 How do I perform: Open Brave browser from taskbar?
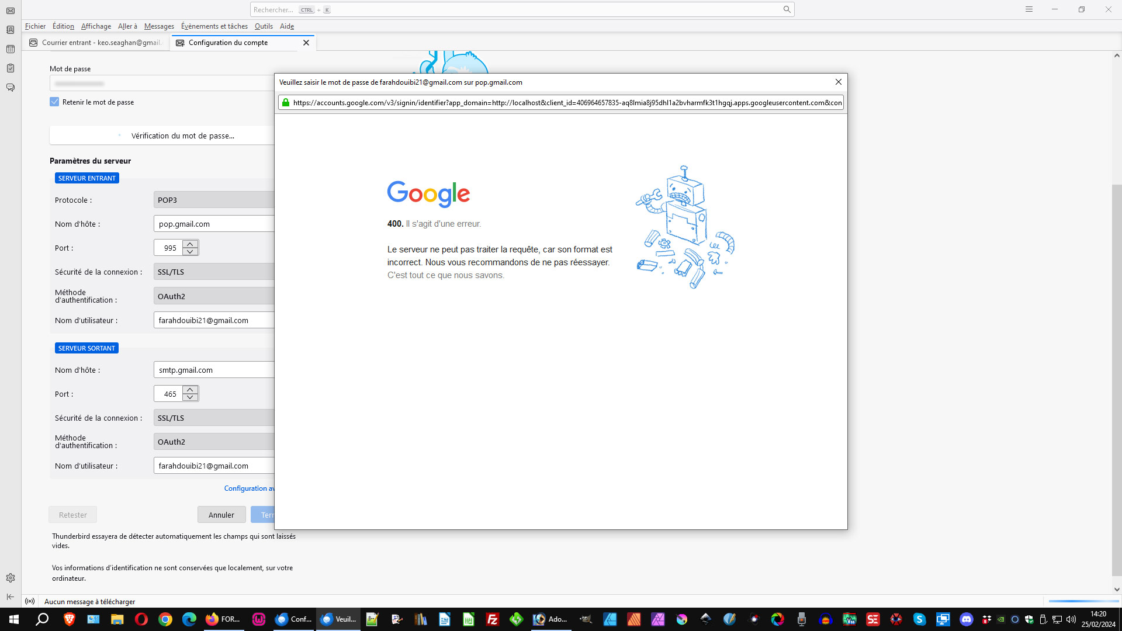70,619
